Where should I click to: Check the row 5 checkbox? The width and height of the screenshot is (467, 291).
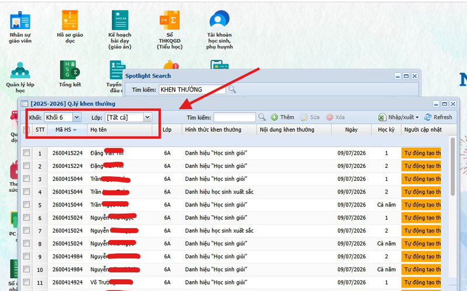[x=26, y=205]
